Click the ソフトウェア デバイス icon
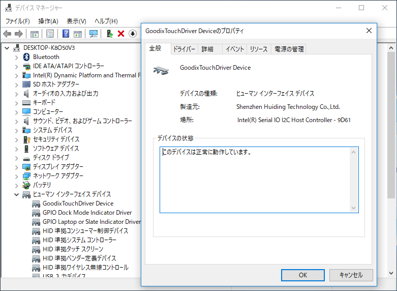397x291 pixels. pos(26,148)
